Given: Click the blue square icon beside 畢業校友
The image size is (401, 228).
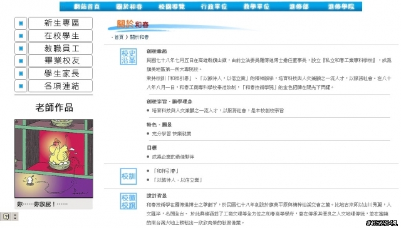Looking at the screenshot, I should click(x=21, y=61).
